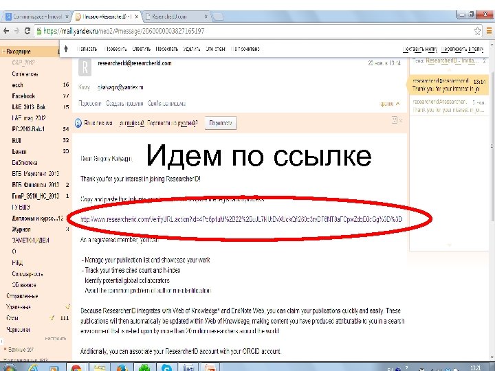
Task: Click the 'ResearcherID - Invita...' thread subject
Action: click(x=452, y=60)
